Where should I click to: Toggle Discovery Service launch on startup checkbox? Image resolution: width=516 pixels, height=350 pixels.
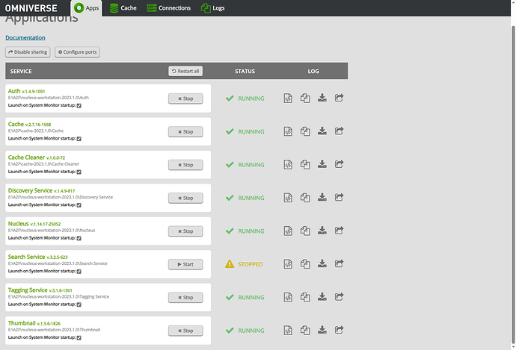pyautogui.click(x=79, y=205)
